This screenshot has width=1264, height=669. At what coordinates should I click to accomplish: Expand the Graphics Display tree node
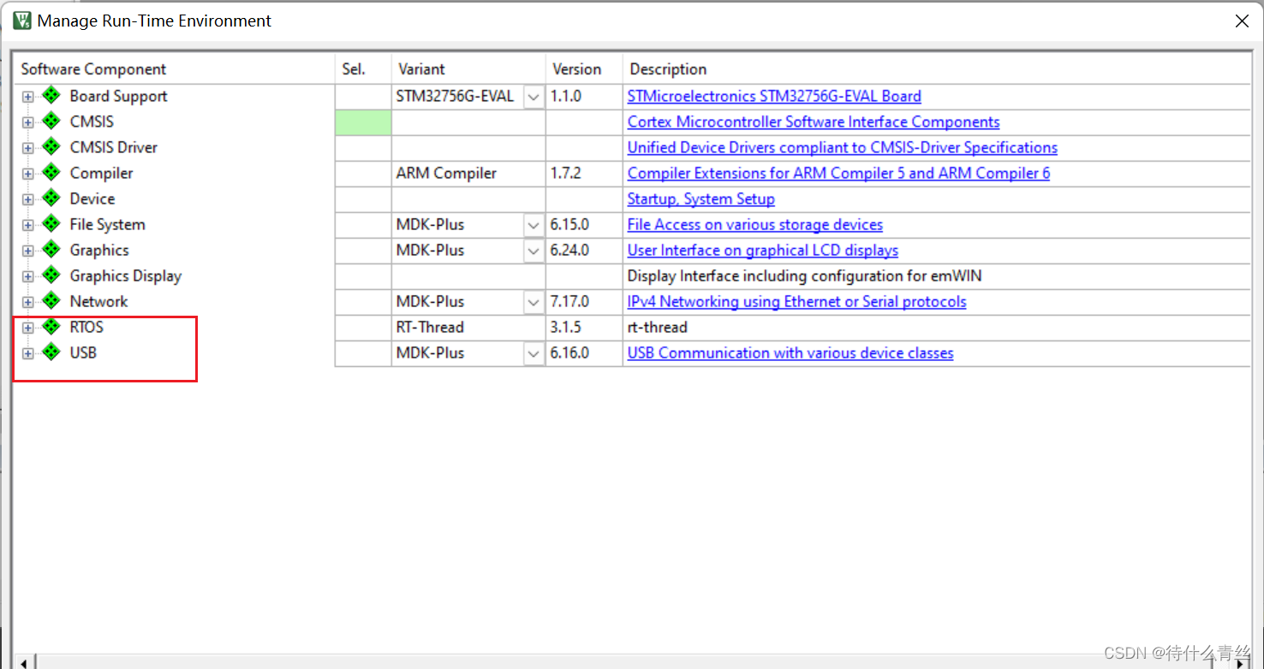tap(28, 276)
